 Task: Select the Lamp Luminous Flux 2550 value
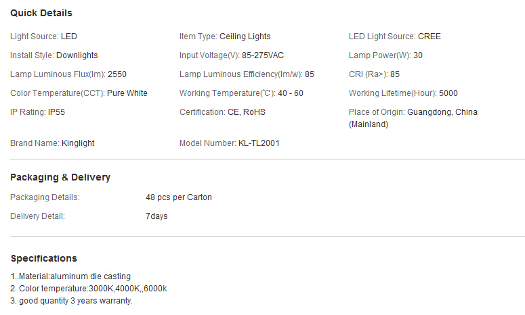[x=117, y=74]
